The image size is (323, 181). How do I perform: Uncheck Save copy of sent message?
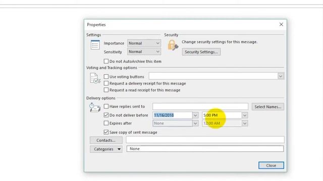point(106,132)
